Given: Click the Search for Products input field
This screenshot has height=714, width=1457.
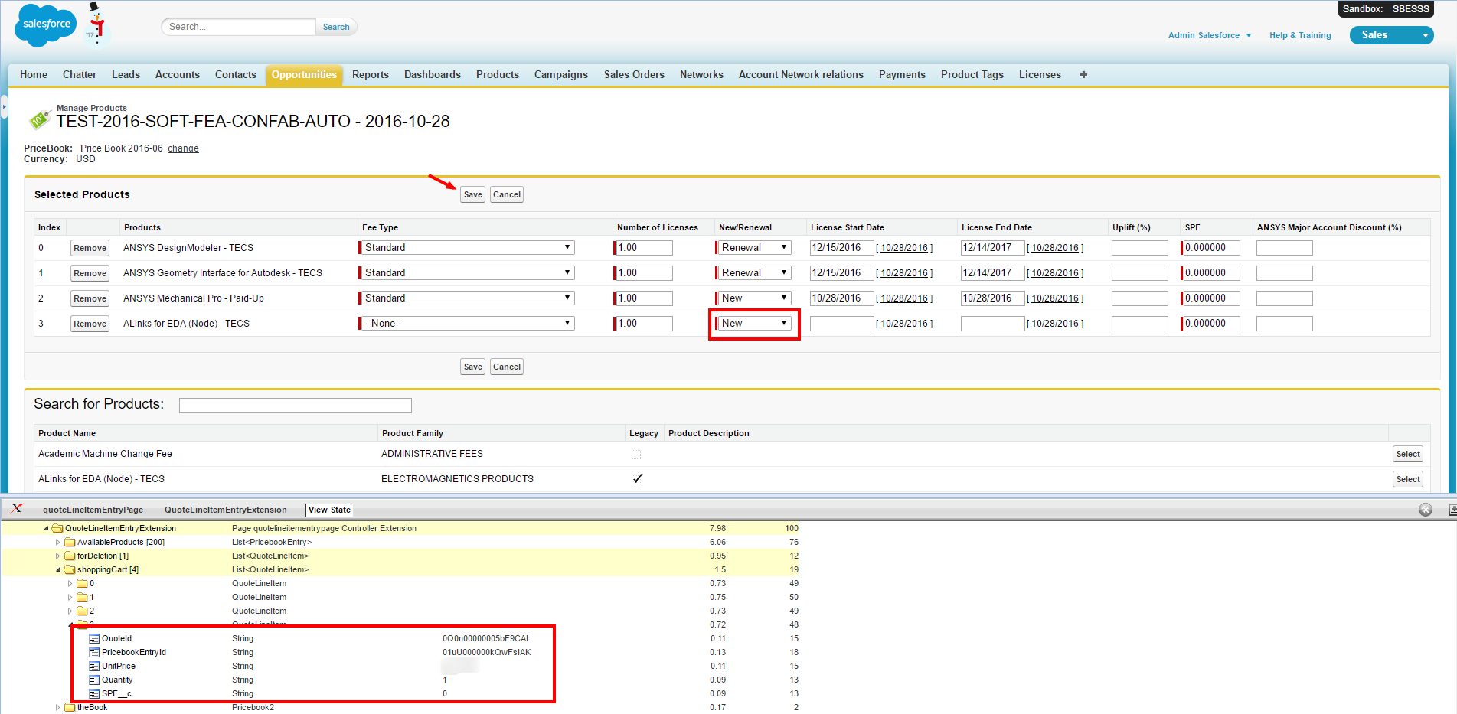Looking at the screenshot, I should [x=295, y=406].
